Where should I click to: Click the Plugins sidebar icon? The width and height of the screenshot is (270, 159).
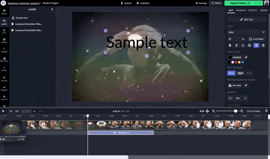click(x=4, y=88)
